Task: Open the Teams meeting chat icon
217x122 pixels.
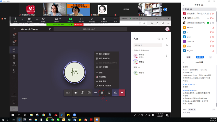Action: point(109,93)
